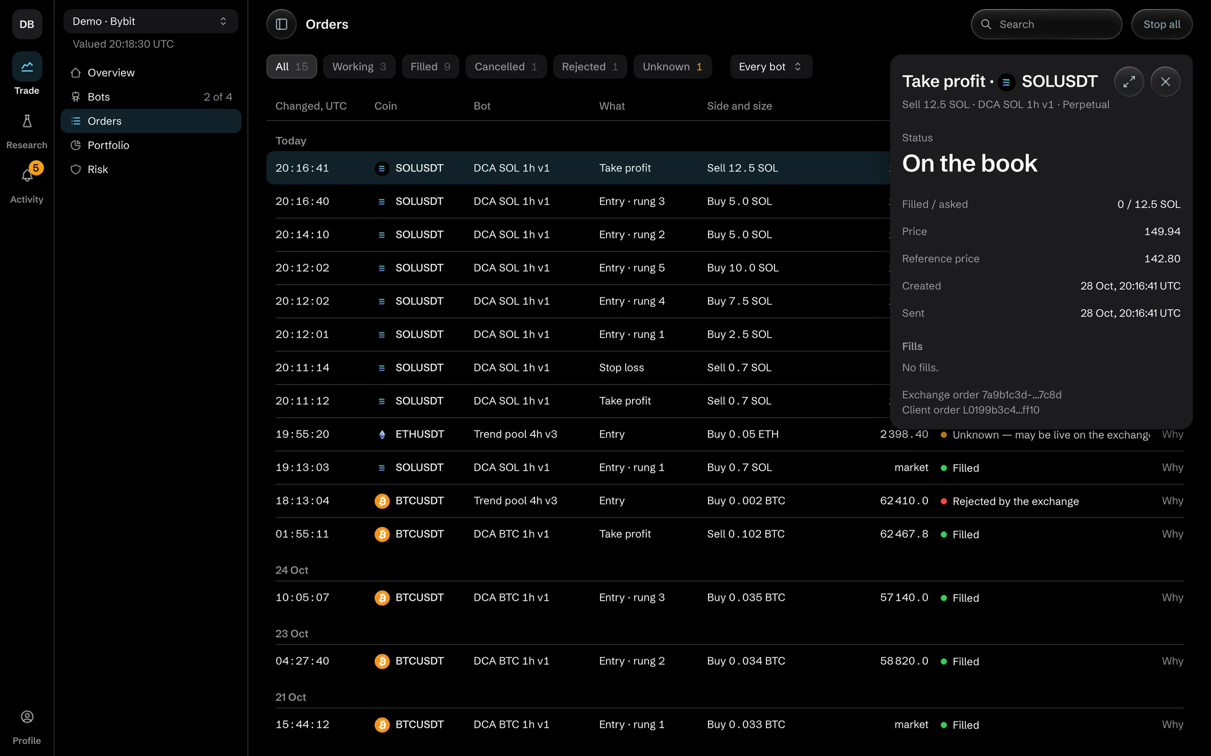The height and width of the screenshot is (756, 1211).
Task: Open Activity notifications bell icon
Action: pos(27,175)
